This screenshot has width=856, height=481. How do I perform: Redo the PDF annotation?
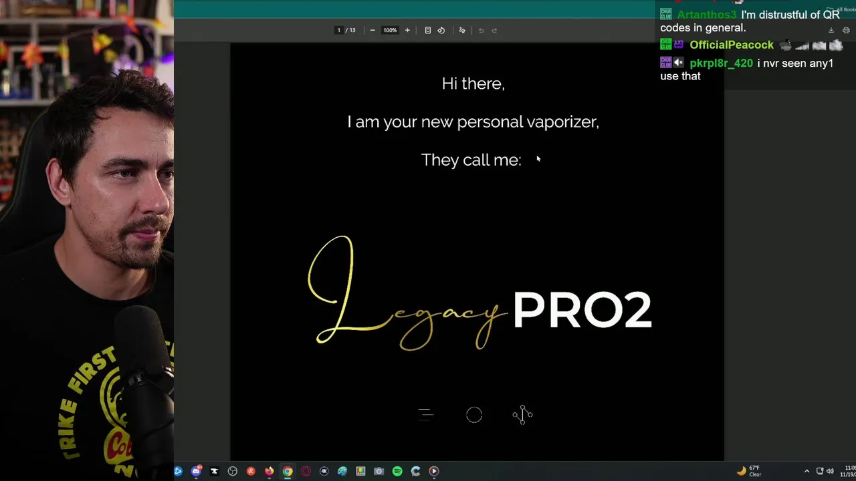point(494,30)
